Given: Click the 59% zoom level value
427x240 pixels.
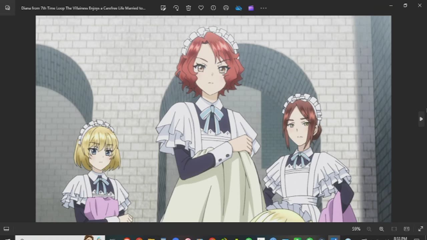Looking at the screenshot, I should [356, 229].
